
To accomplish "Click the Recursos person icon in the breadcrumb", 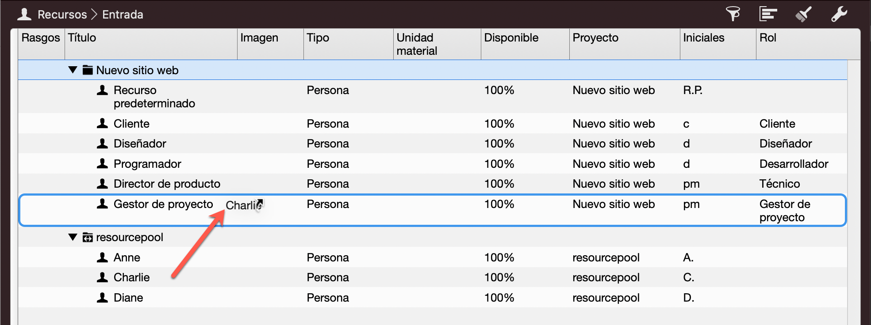I will click(x=25, y=14).
